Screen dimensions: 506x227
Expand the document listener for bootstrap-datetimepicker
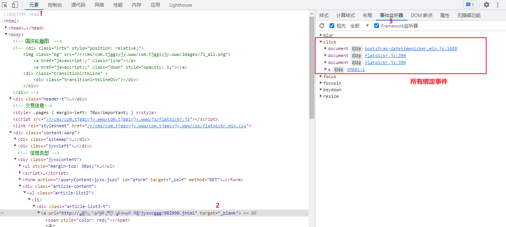coord(325,49)
